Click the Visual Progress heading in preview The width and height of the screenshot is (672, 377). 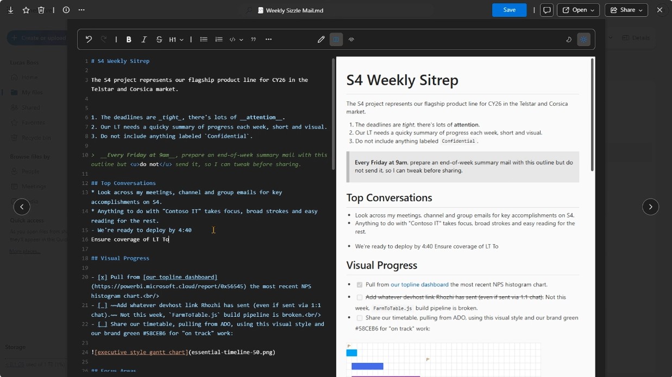tap(382, 265)
